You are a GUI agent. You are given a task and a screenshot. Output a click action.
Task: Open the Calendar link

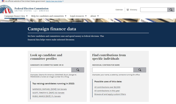[x=119, y=10]
